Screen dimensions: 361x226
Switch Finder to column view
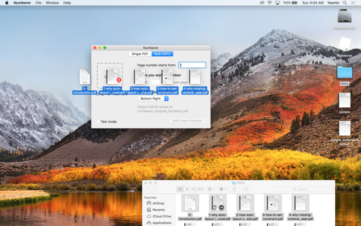click(194, 189)
